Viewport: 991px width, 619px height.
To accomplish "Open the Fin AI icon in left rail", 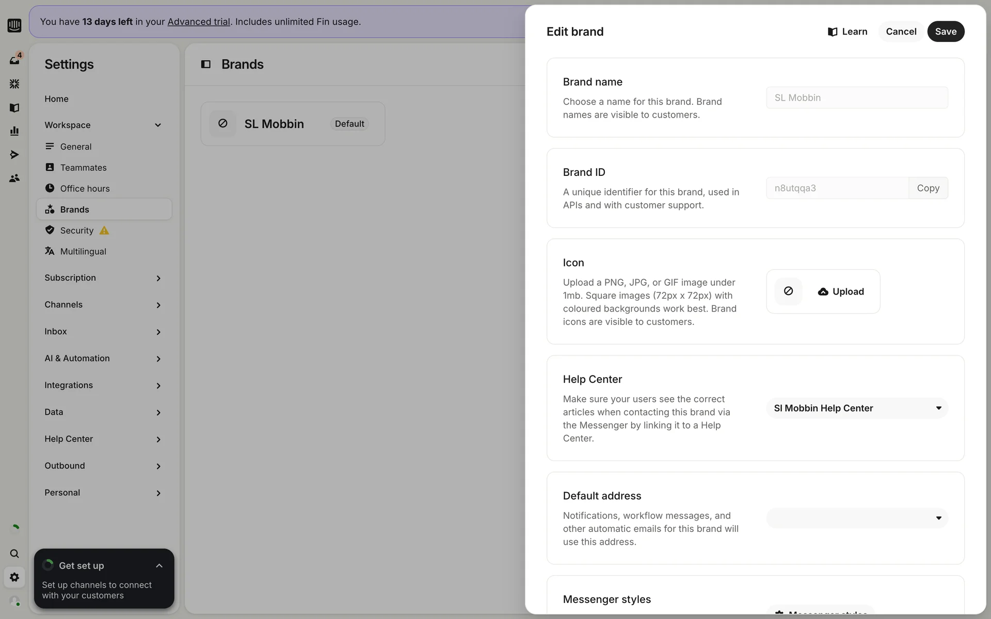I will point(14,84).
